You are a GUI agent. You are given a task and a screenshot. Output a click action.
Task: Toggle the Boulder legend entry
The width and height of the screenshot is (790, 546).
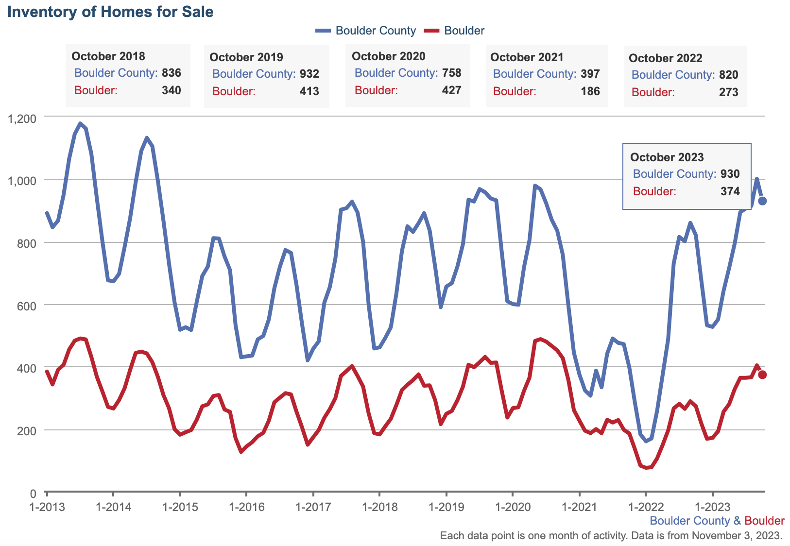click(454, 31)
